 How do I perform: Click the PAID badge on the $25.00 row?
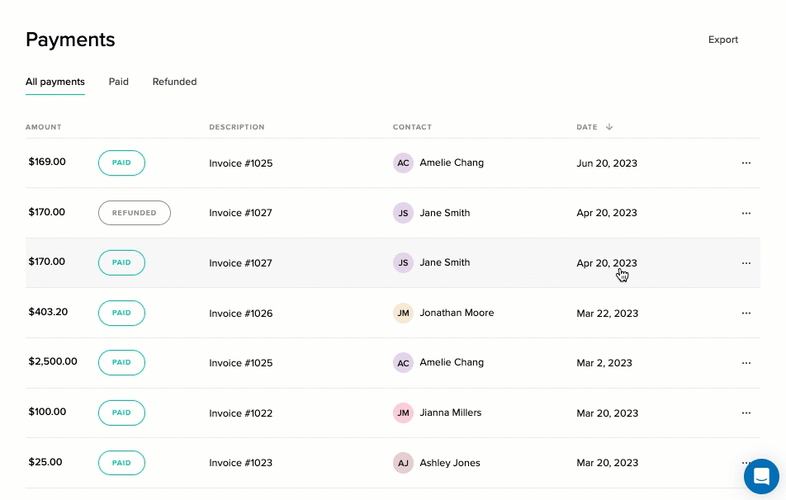pos(121,463)
